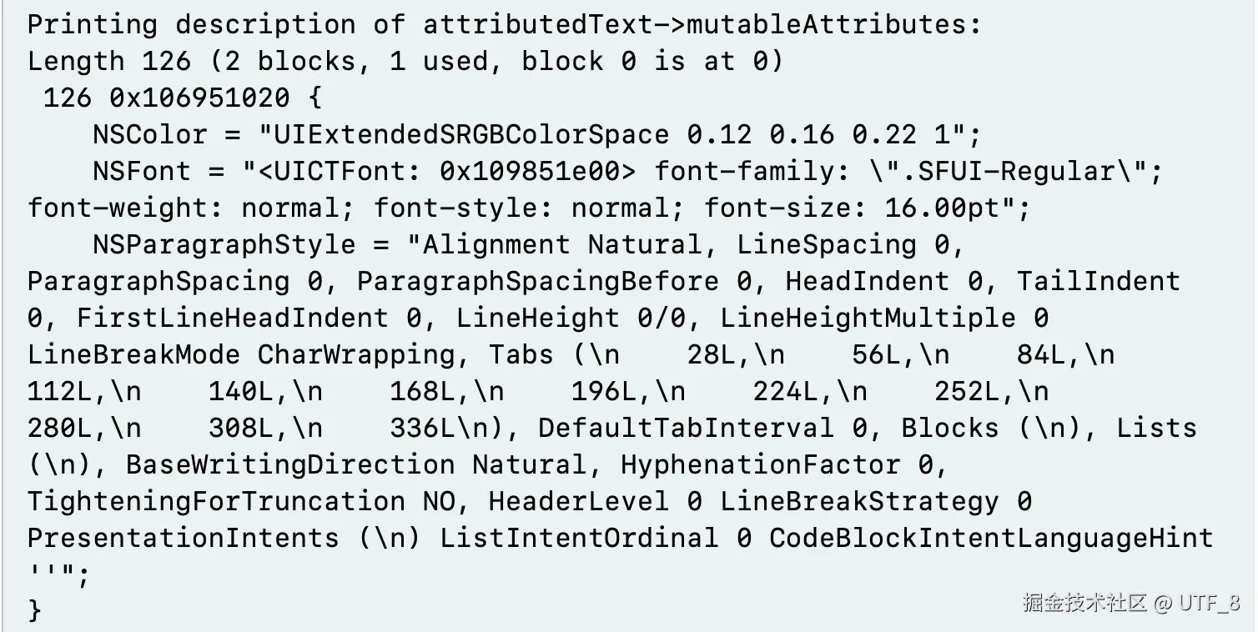The image size is (1258, 632).
Task: Click the 'Printing description' heading text
Action: (192, 24)
